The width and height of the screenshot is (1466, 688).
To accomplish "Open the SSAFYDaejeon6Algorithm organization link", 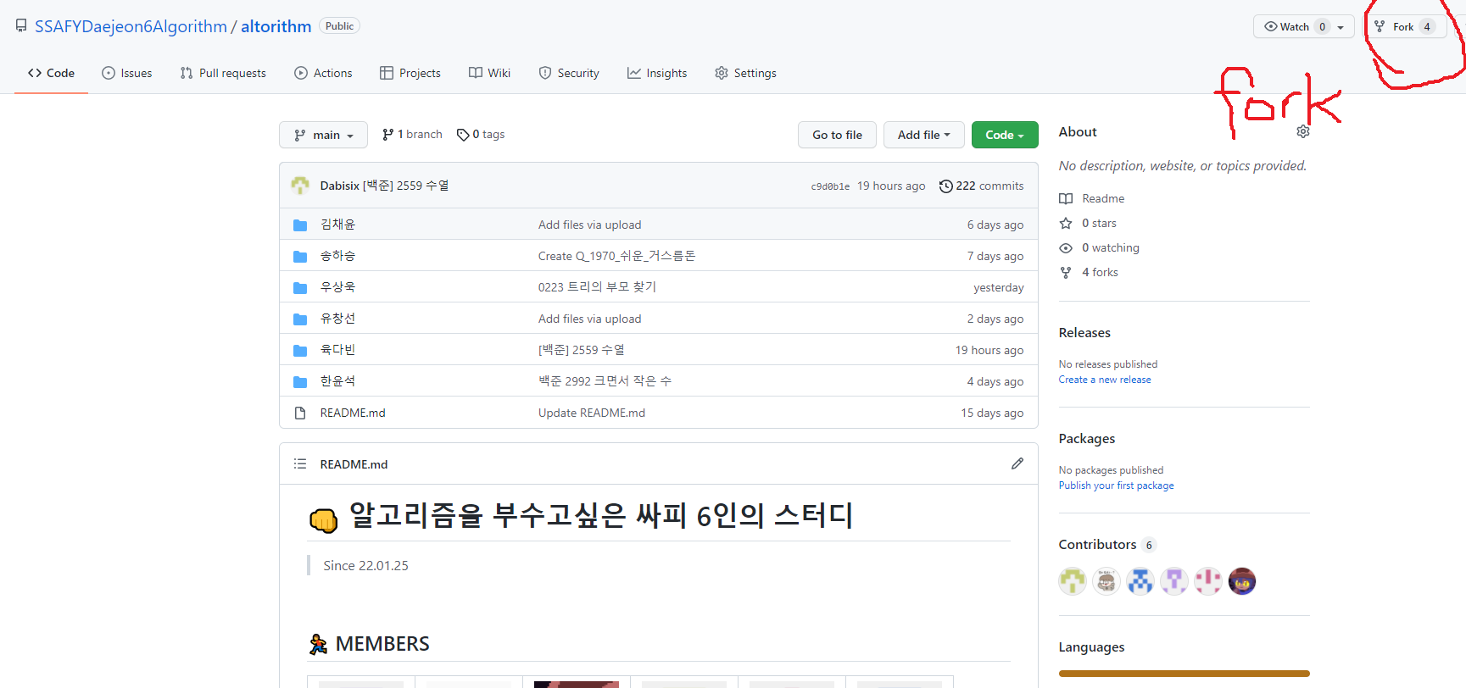I will [131, 26].
